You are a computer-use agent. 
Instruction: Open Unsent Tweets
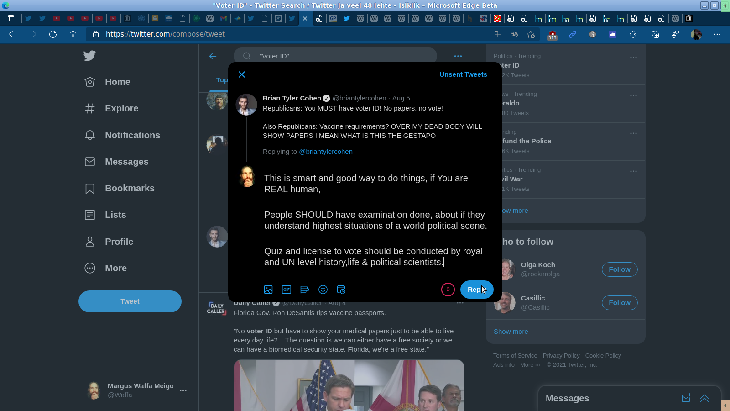point(463,74)
